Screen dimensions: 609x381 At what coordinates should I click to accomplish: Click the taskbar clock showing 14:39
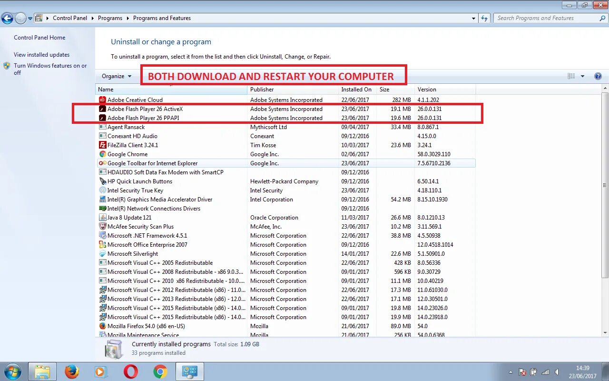582,372
